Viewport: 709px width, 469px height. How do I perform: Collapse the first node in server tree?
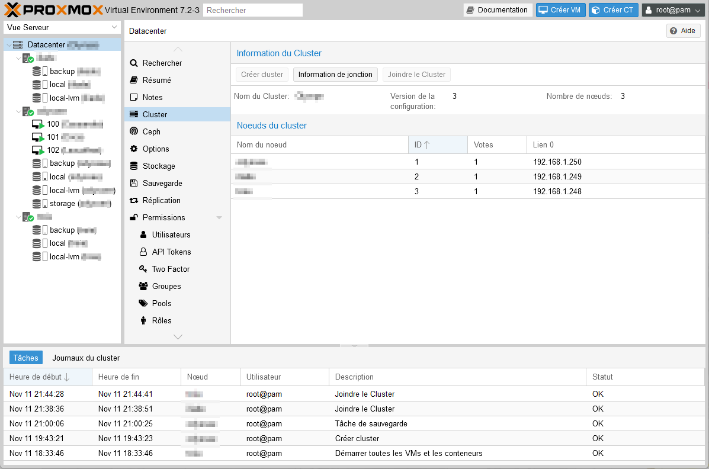coord(18,58)
